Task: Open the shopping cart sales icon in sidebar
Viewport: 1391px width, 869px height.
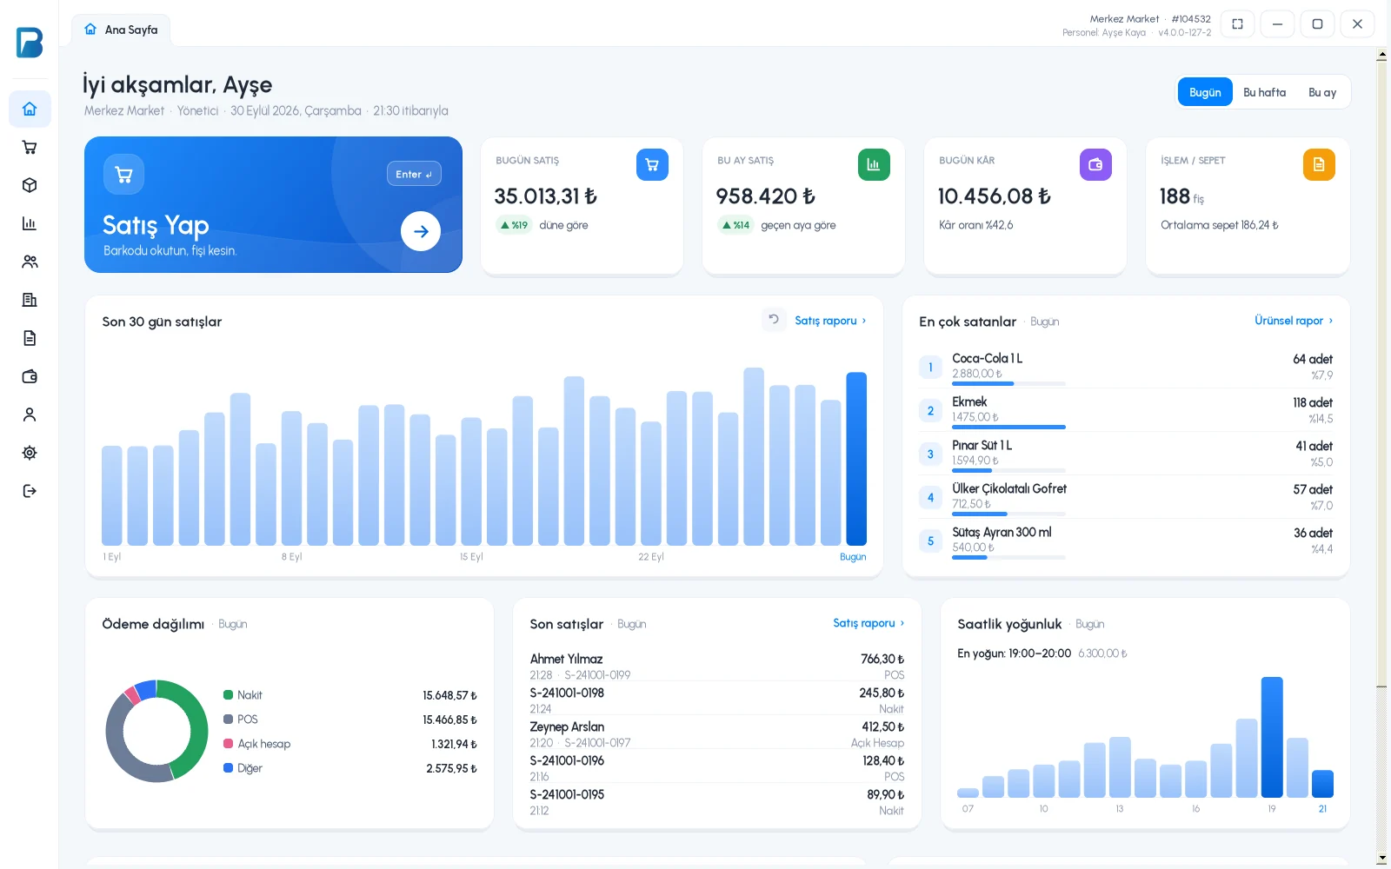Action: click(30, 147)
